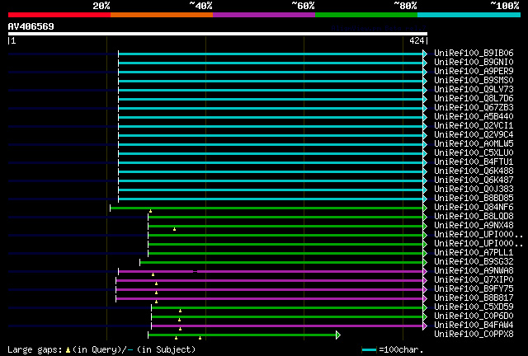Click the purple alignment bar for UniRef100_B4FAW4
Viewport: 528px width, 356px height.
[x=288, y=326]
